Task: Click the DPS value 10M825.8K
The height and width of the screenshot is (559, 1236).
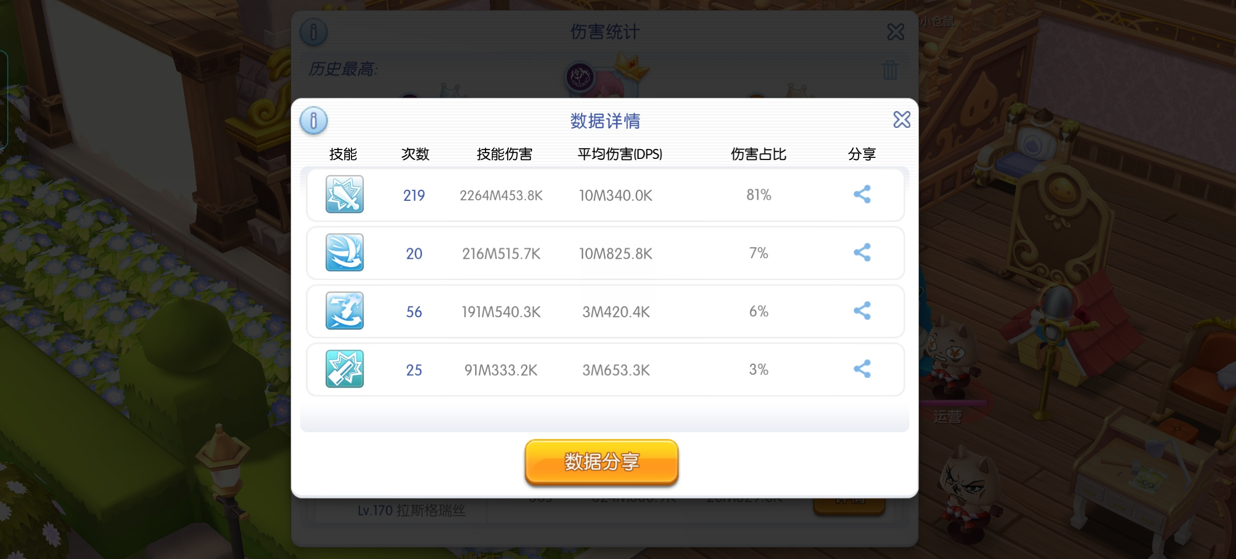Action: pyautogui.click(x=615, y=254)
